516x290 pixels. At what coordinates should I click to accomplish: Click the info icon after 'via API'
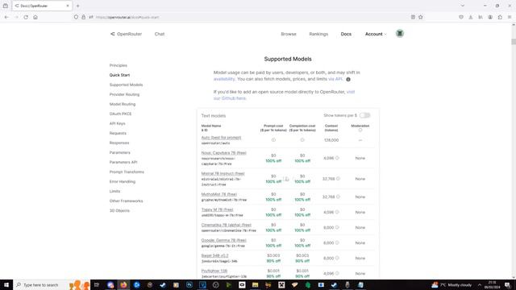point(348,79)
